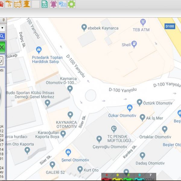Click the pin icon on the side panel
Viewport: 181px width, 181px height.
[x=4, y=20]
